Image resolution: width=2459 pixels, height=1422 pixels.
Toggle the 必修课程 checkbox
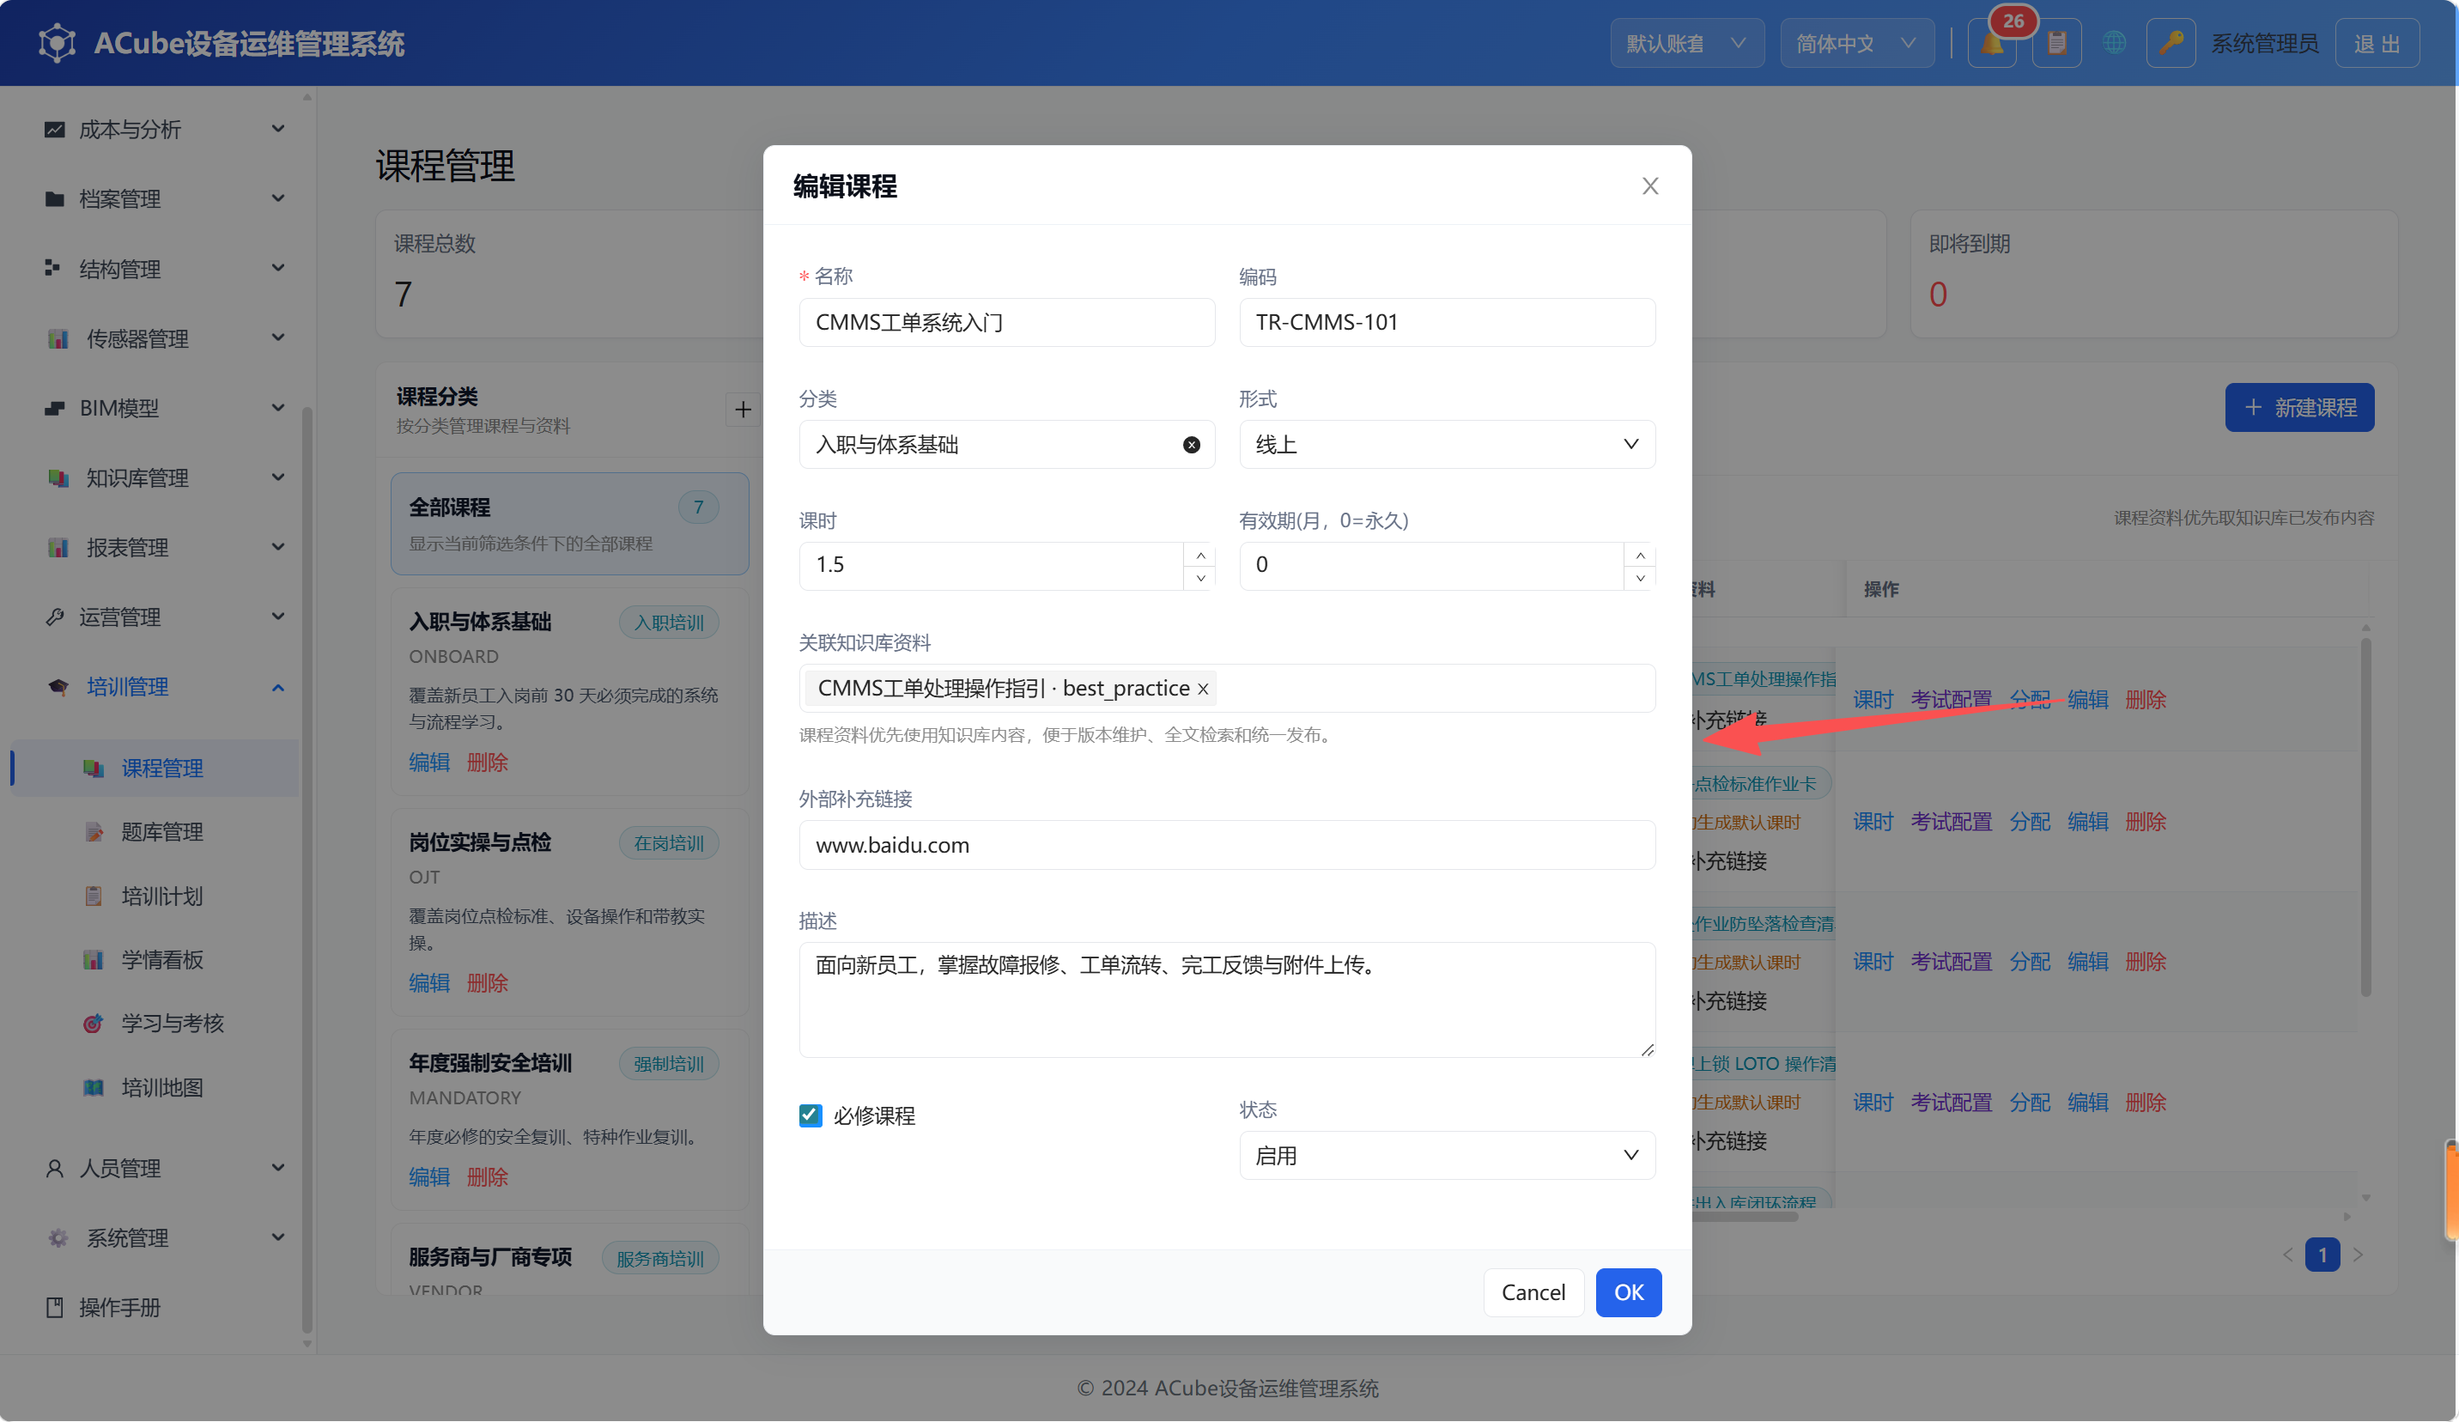(810, 1115)
